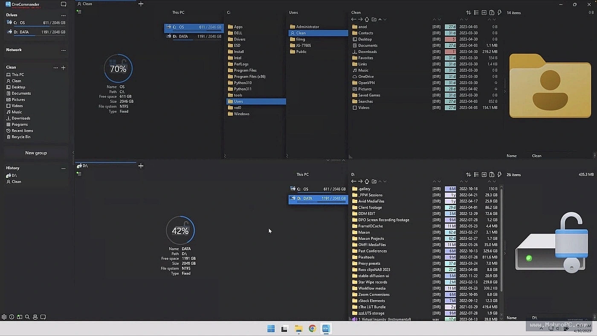
Task: Click up chevron beside top pane navigation
Action: [380, 19]
